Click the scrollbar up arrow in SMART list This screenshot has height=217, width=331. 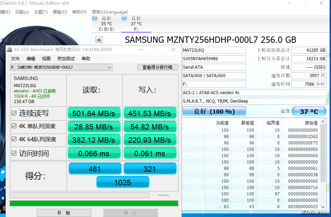(x=323, y=122)
